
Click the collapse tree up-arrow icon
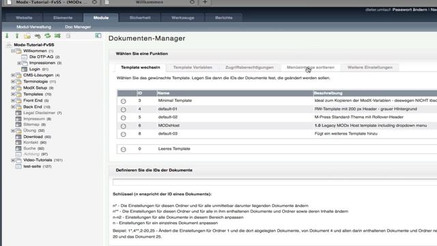tap(17, 36)
